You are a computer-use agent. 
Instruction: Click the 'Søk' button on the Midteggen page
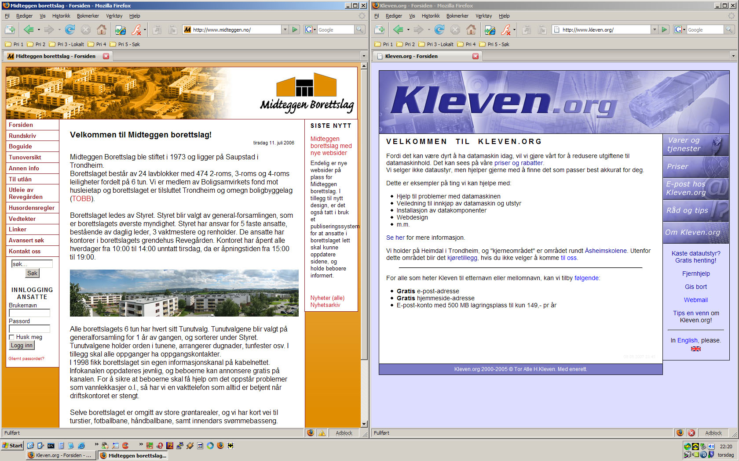[33, 273]
